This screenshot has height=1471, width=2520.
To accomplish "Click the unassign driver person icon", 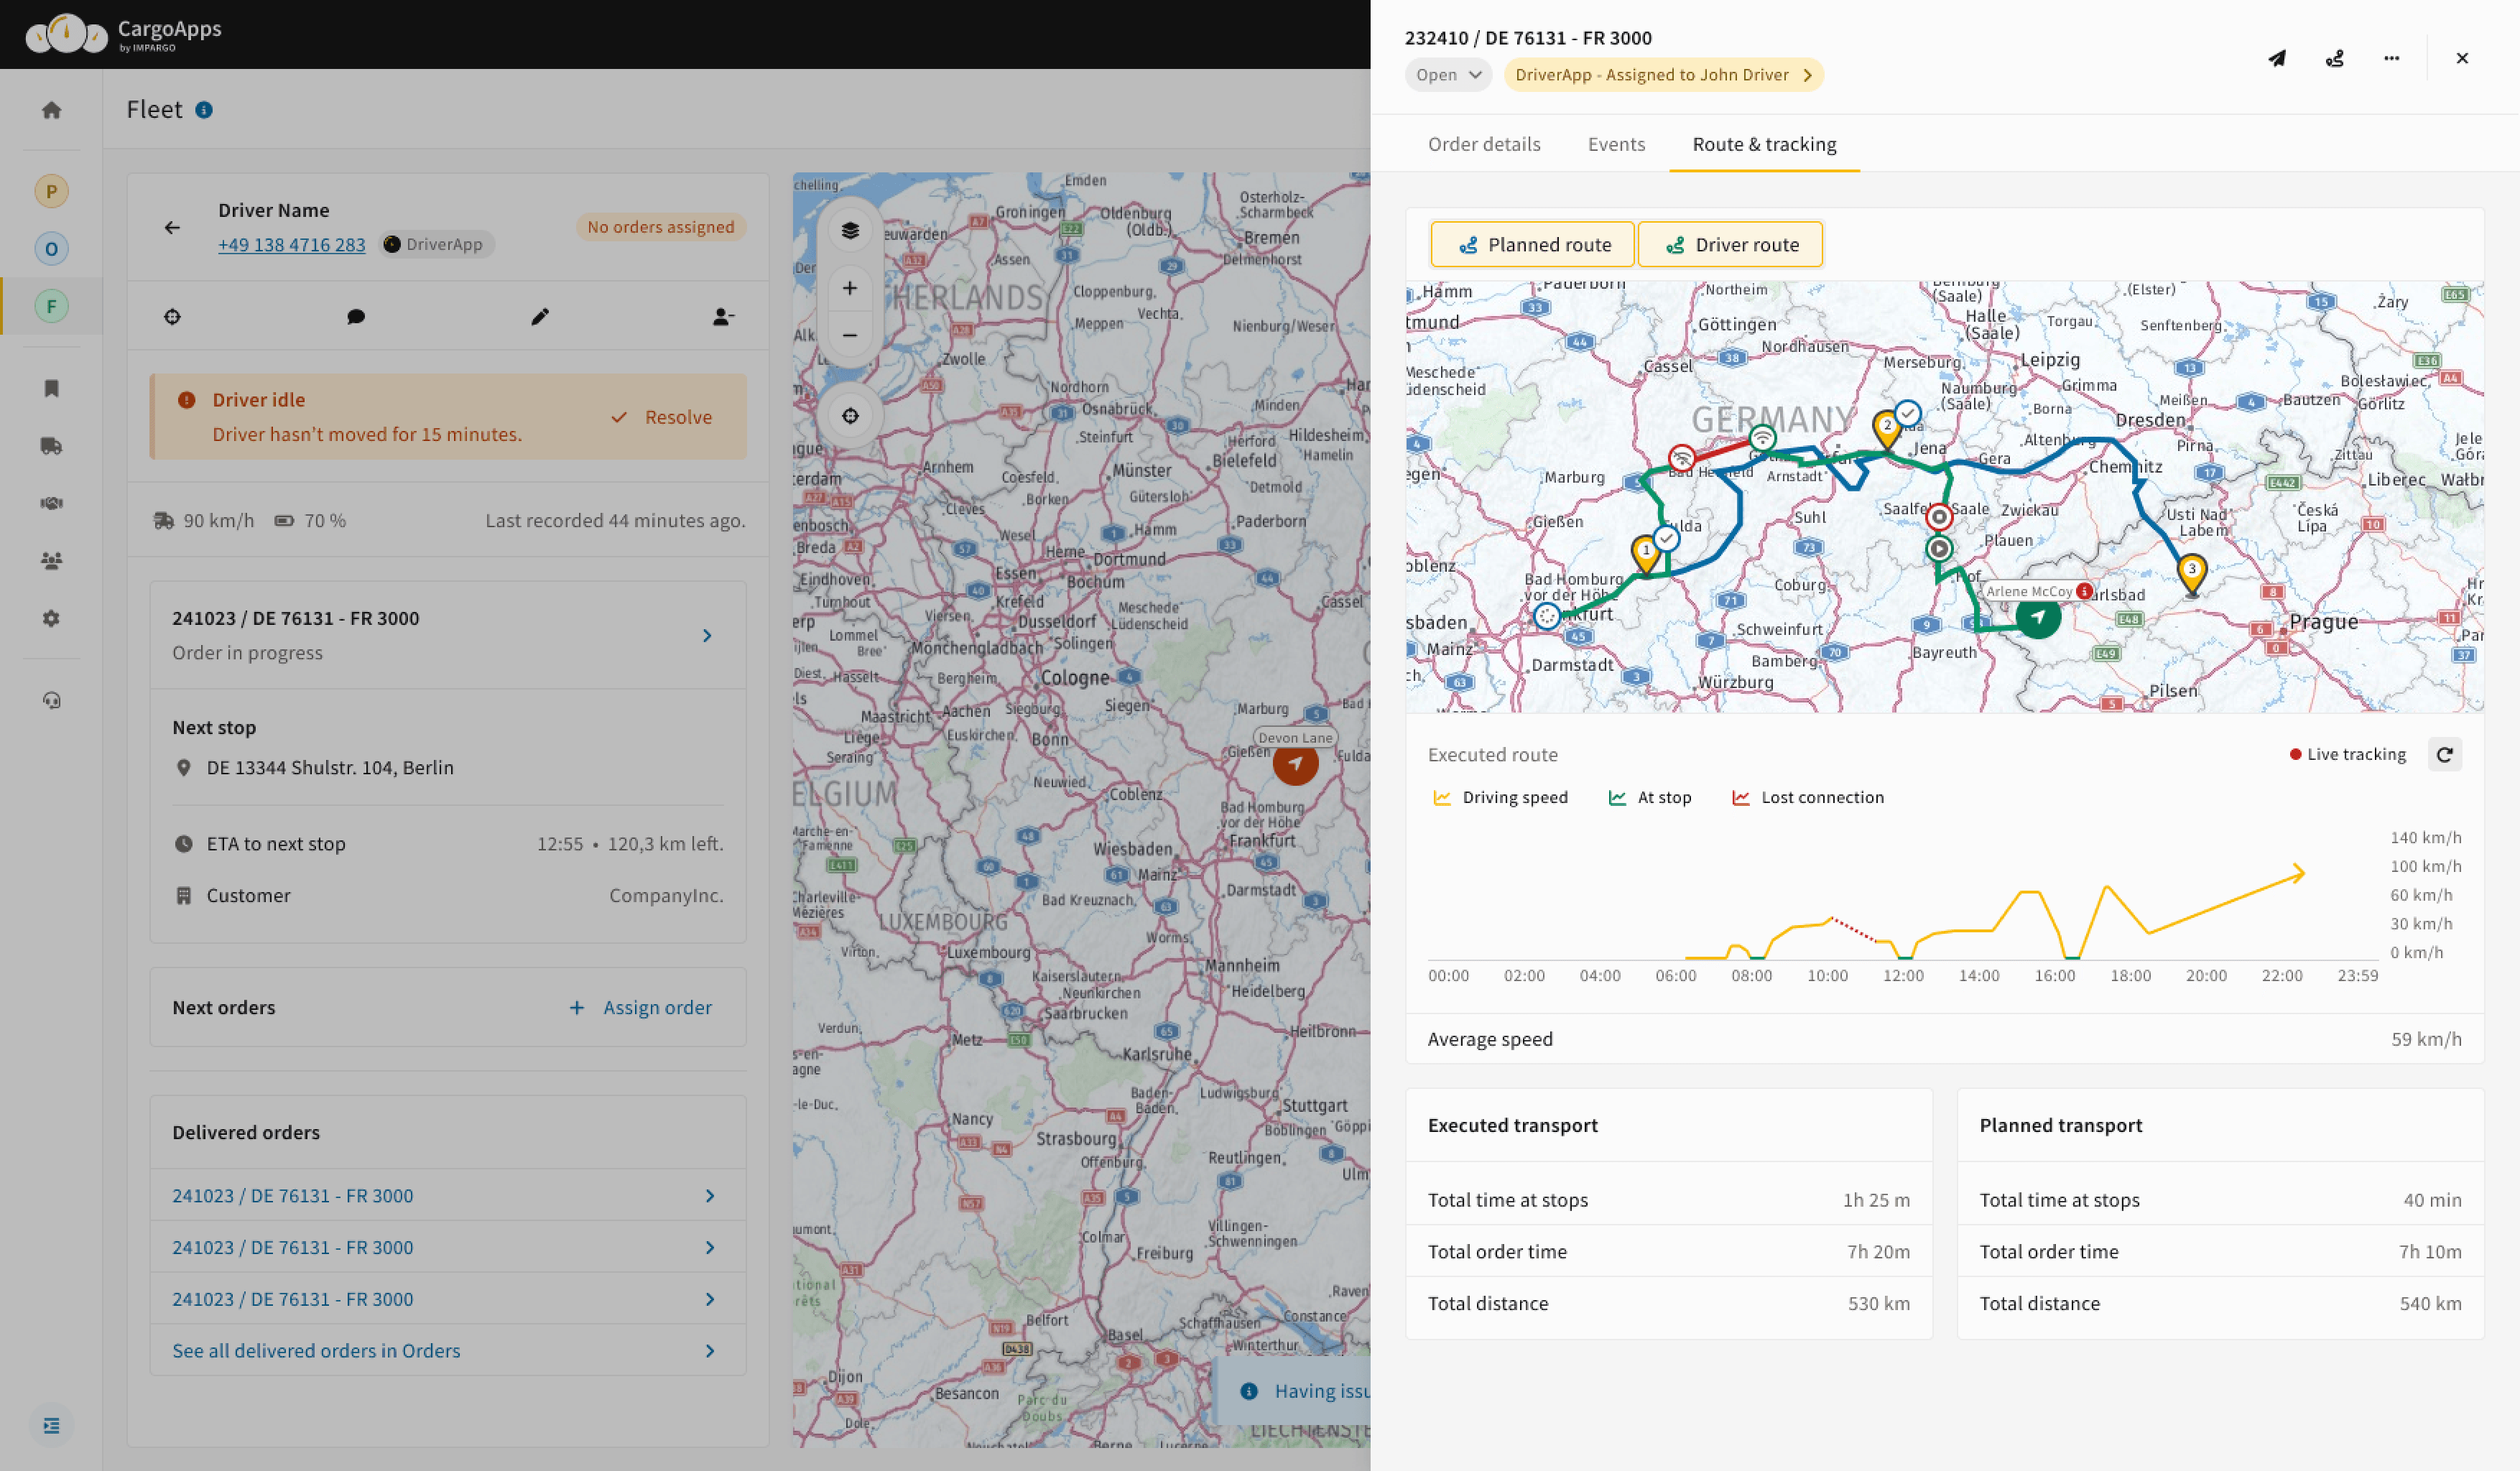I will [723, 317].
